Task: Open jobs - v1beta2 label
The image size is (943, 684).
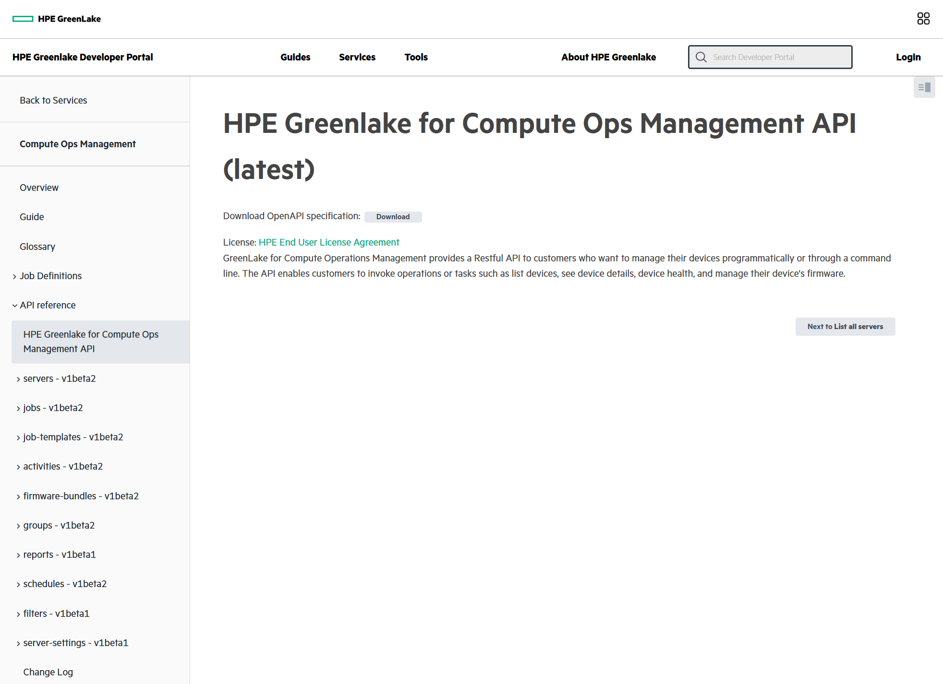Action: 53,408
